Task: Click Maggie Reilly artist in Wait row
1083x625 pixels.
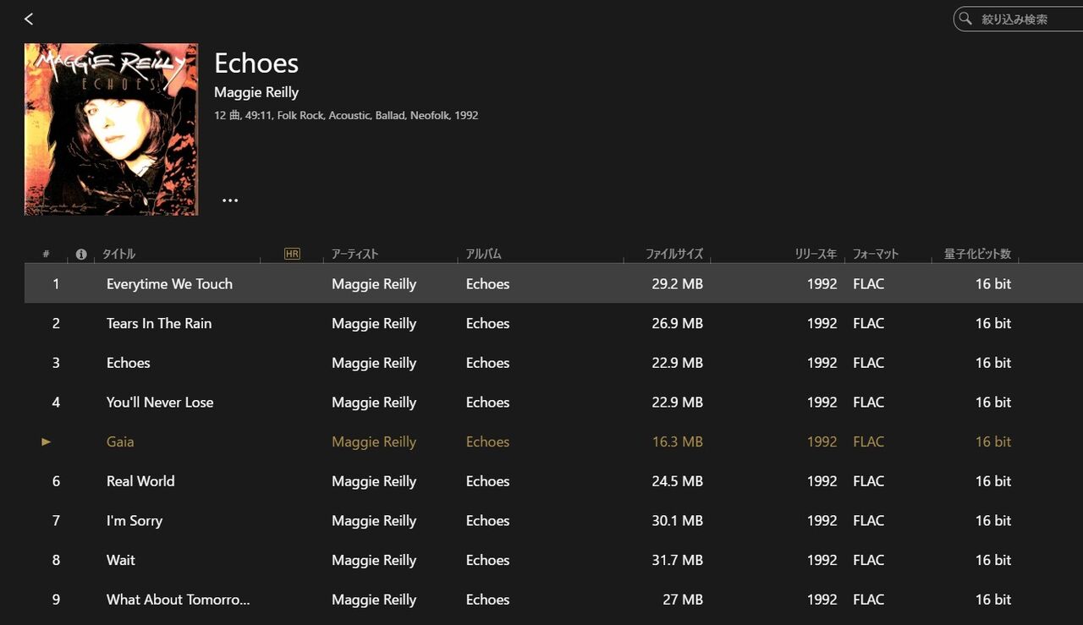Action: [374, 560]
